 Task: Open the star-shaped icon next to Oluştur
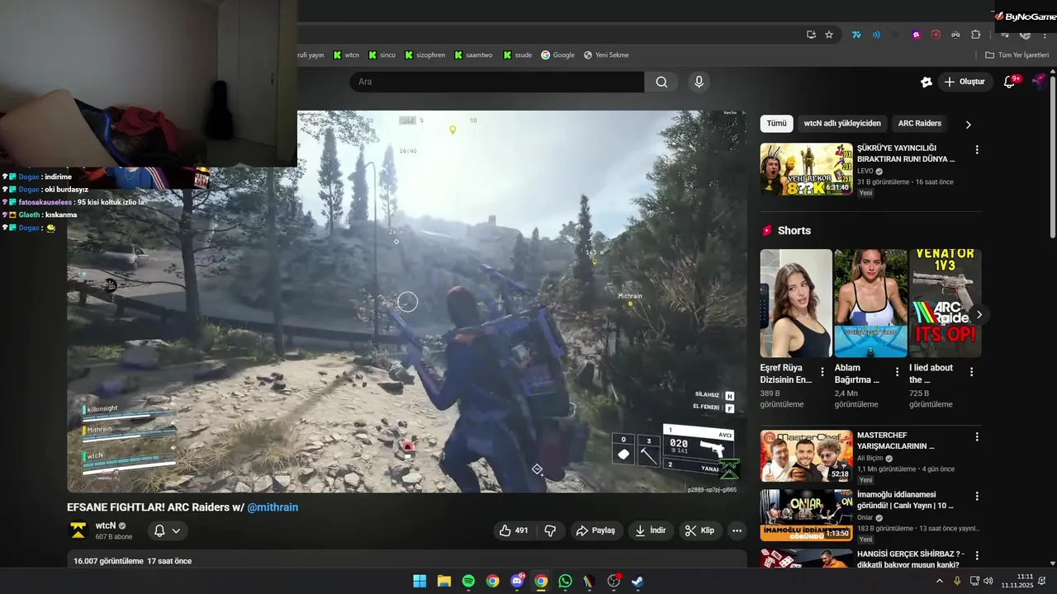tap(927, 82)
